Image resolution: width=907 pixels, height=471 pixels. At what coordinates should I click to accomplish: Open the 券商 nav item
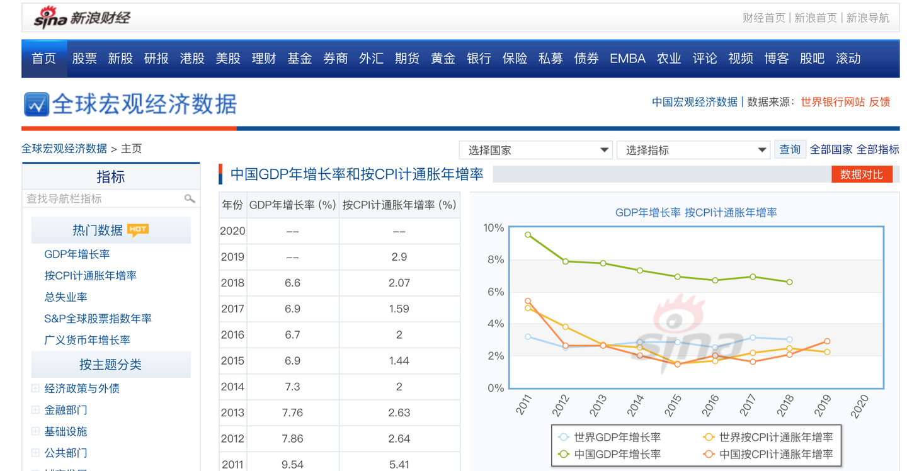(x=336, y=59)
